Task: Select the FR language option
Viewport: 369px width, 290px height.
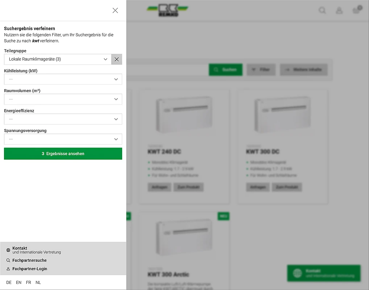Action: point(29,282)
